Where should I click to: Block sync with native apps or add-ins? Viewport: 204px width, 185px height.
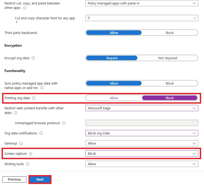coord(170,83)
